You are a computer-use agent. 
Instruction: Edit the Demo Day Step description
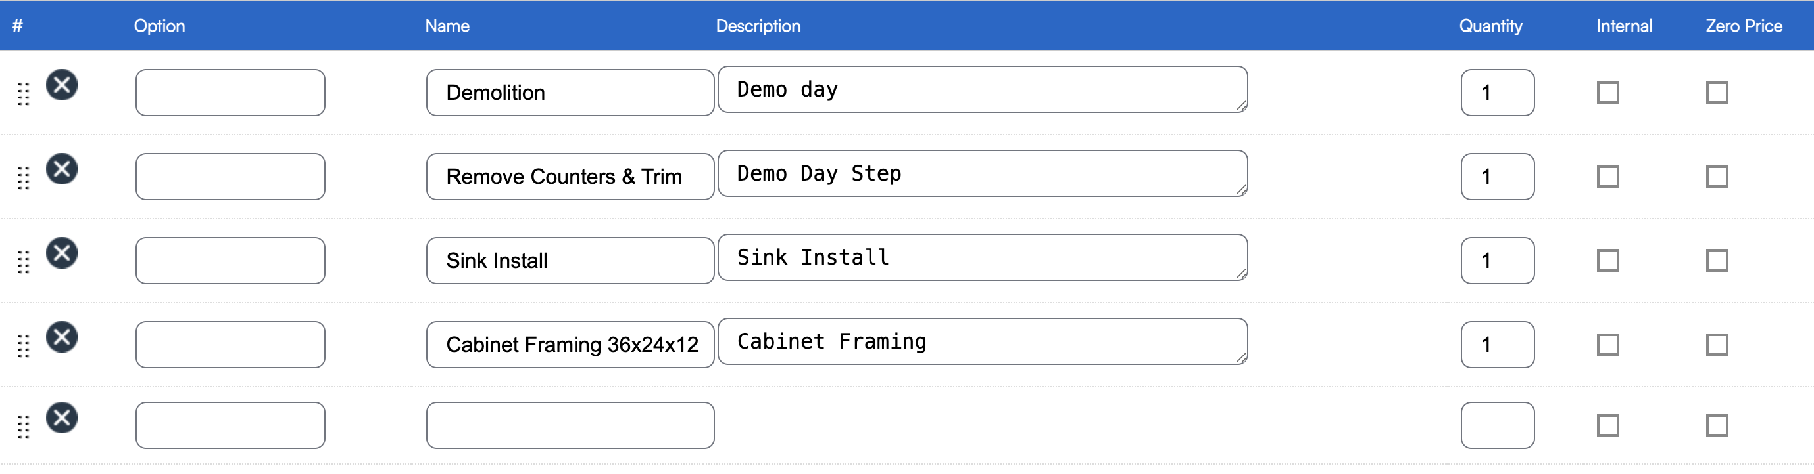[x=983, y=174]
